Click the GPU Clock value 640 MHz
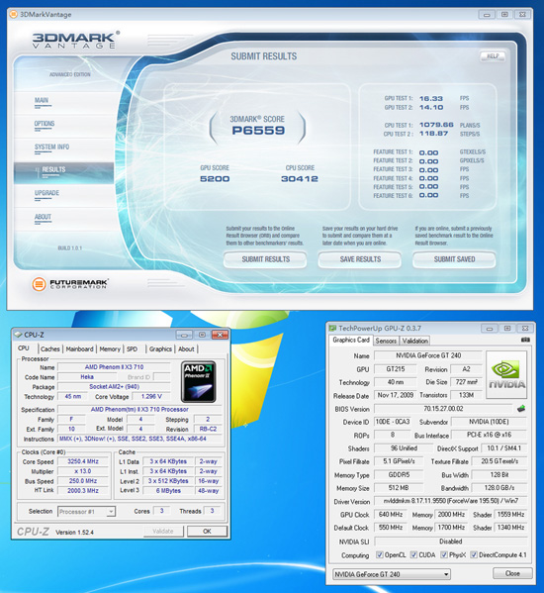544x593 pixels. click(x=391, y=515)
